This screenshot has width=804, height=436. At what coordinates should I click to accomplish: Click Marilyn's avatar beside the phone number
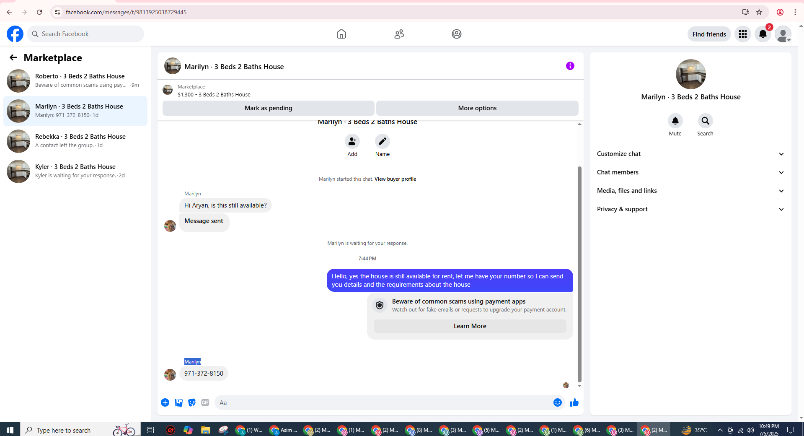(x=170, y=374)
